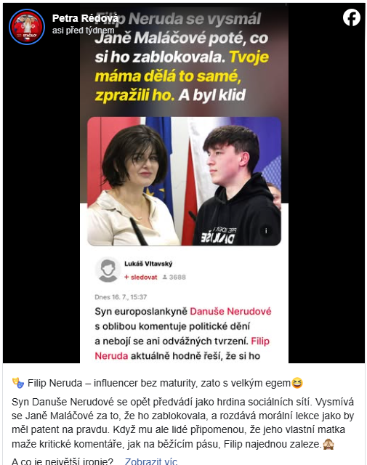Follow the author via '+ sledovat'
This screenshot has width=367, height=465.
141,278
